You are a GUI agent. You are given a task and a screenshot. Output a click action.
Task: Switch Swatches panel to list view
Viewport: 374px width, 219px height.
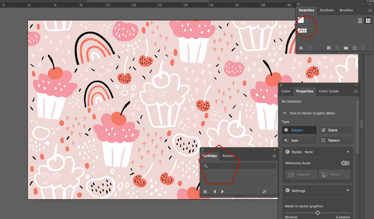coord(360,21)
